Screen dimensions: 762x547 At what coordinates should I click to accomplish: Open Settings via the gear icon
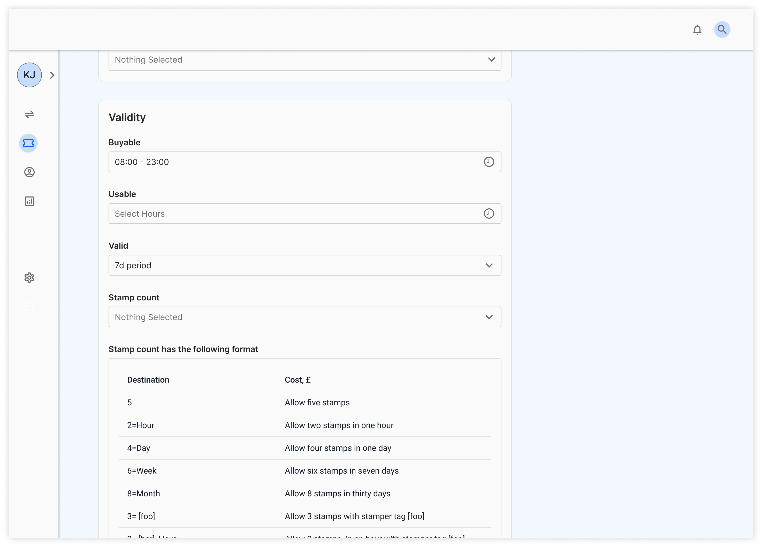click(x=29, y=278)
